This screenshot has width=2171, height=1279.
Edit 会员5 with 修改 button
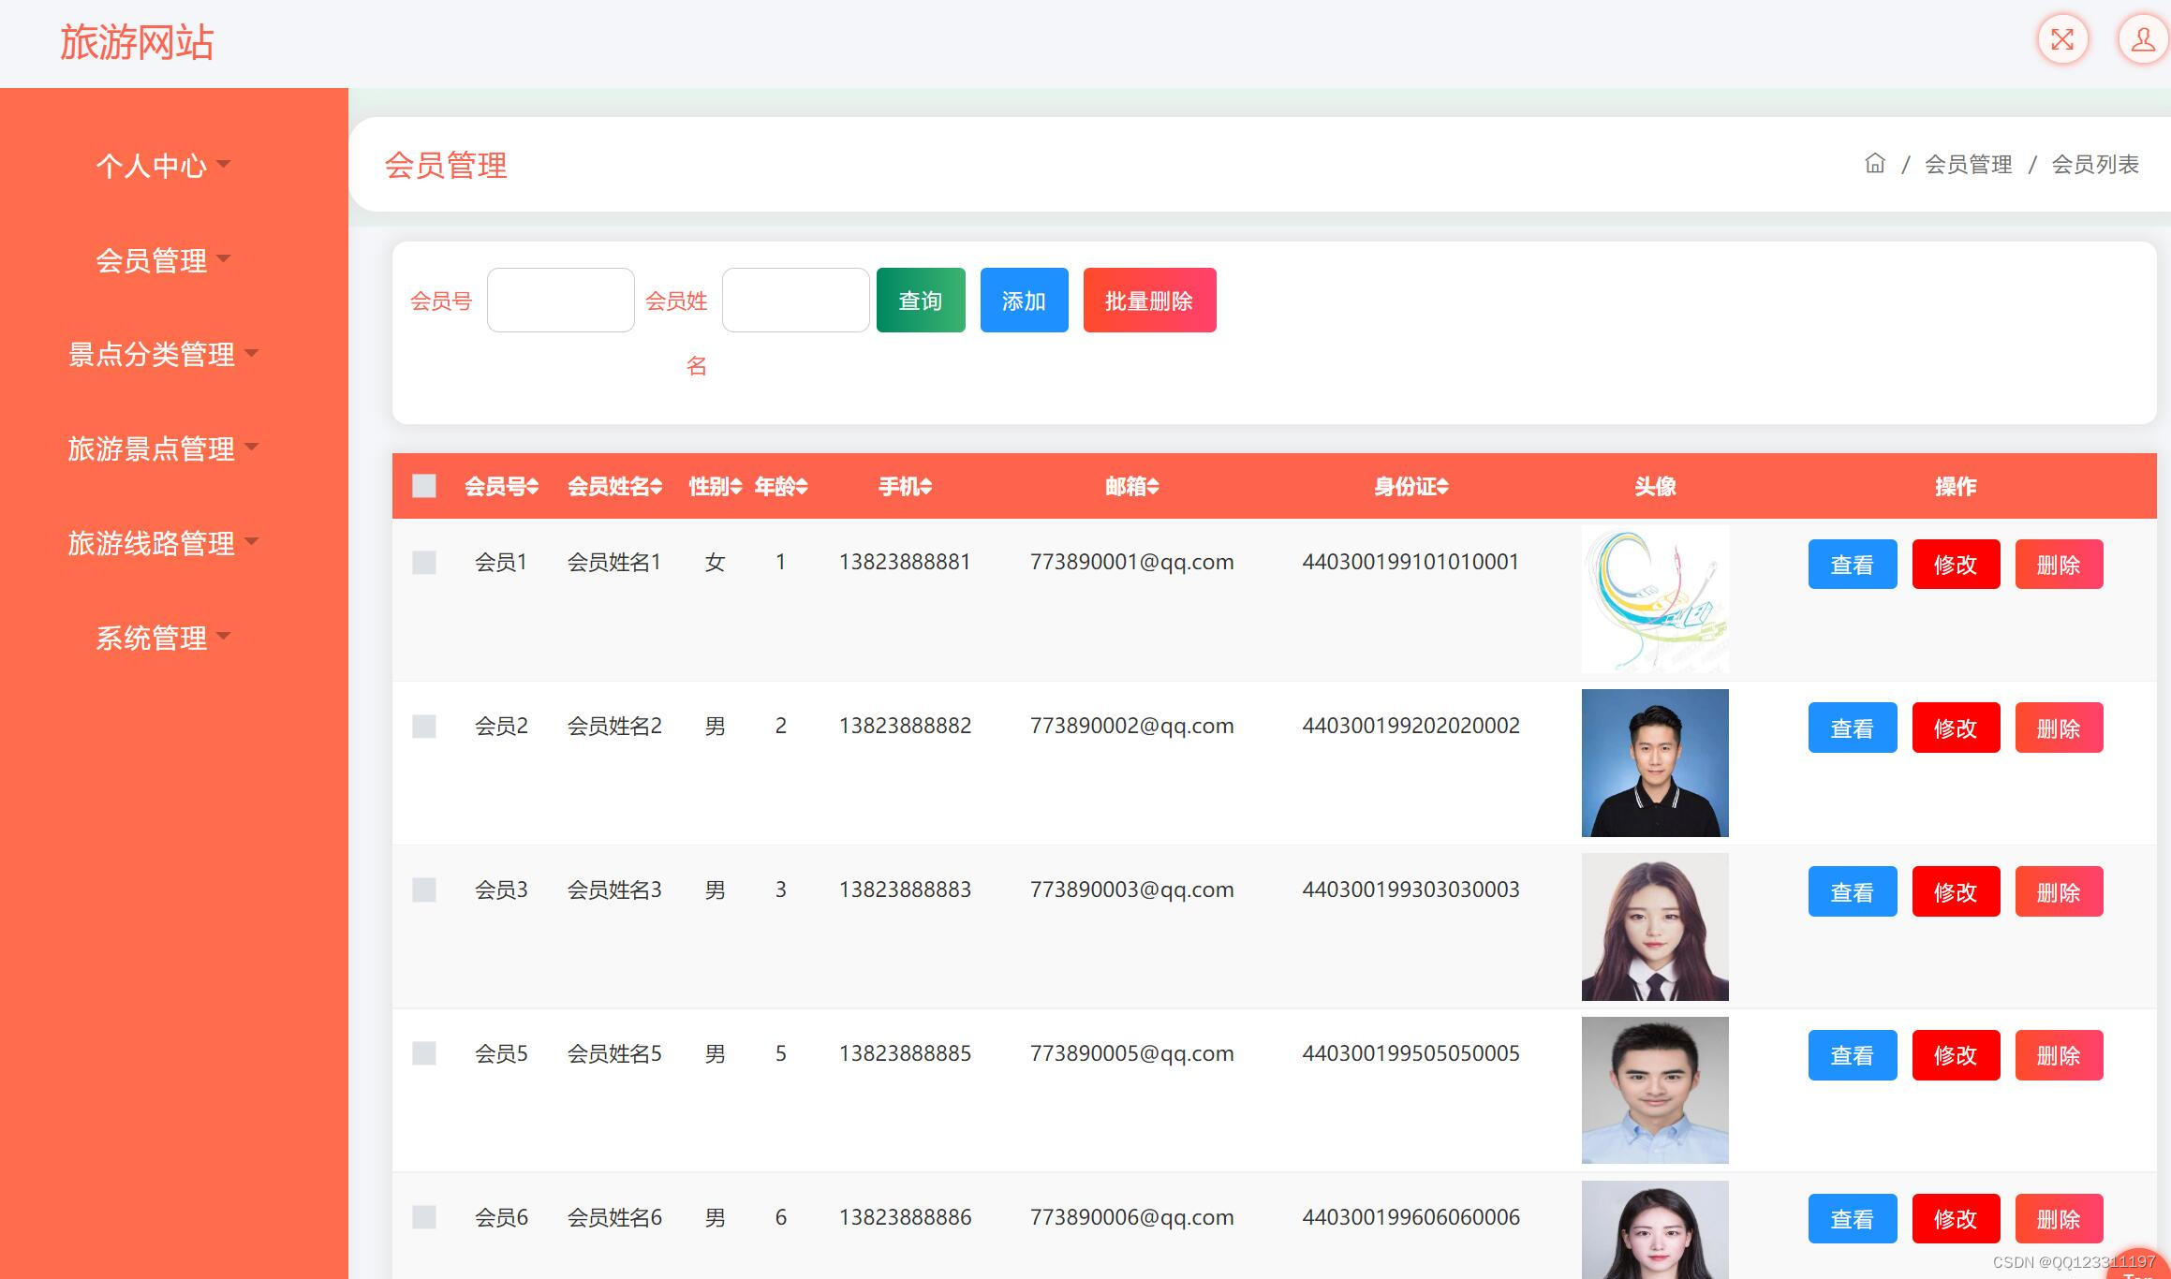1956,1055
